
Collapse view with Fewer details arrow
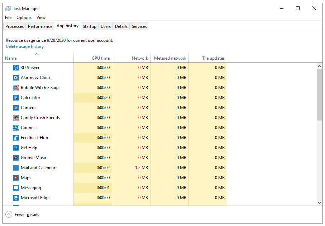click(9, 215)
